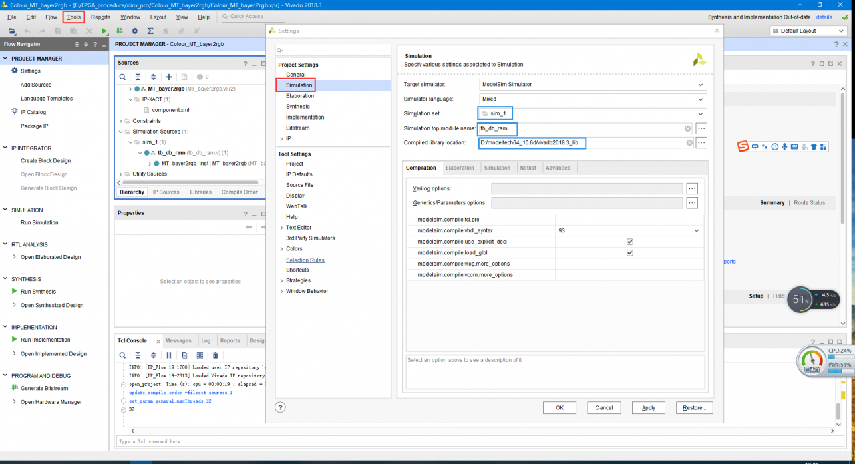Click Apply in Settings dialog

pos(648,408)
